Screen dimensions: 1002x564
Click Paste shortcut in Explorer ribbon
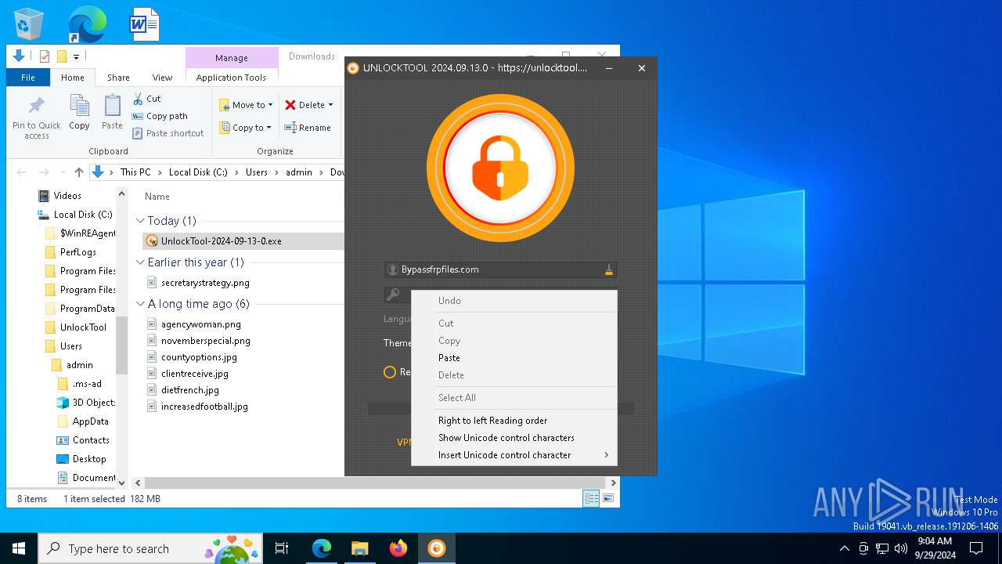[168, 133]
